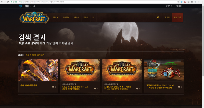Click the Ghostcrawler crab thumbnail image
Viewport: 204px width, 108px height.
164,70
